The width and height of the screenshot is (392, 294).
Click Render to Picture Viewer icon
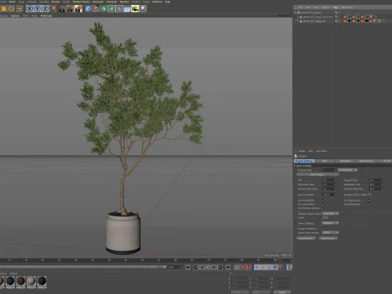[70, 9]
